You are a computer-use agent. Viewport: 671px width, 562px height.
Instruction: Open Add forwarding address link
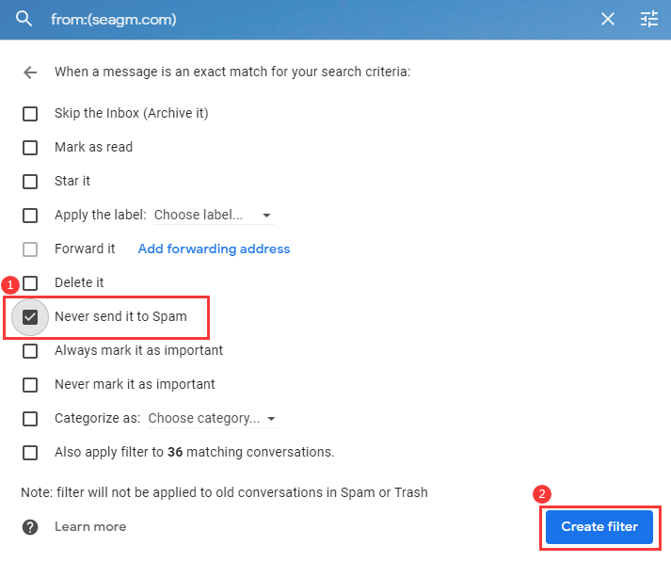coord(214,249)
